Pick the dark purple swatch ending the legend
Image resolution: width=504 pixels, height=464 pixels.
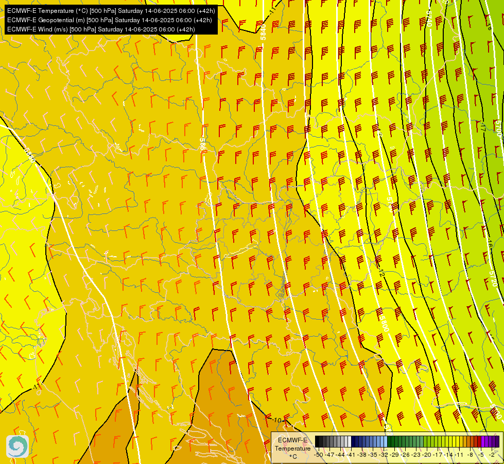point(497,441)
